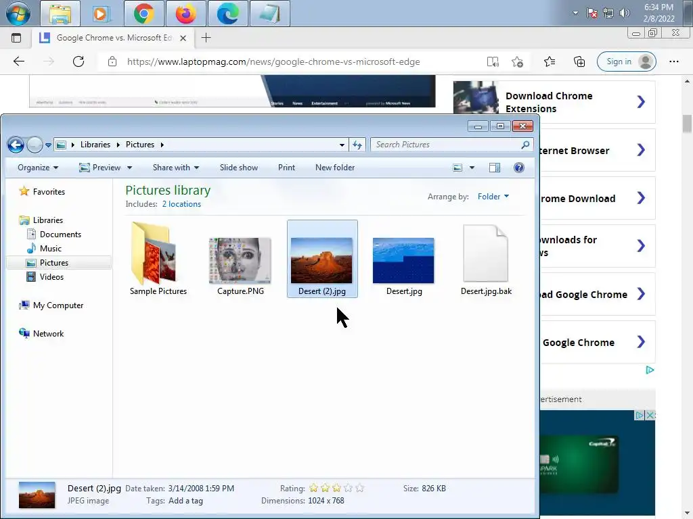The image size is (693, 519).
Task: Open Firefox from the taskbar
Action: pos(185,14)
